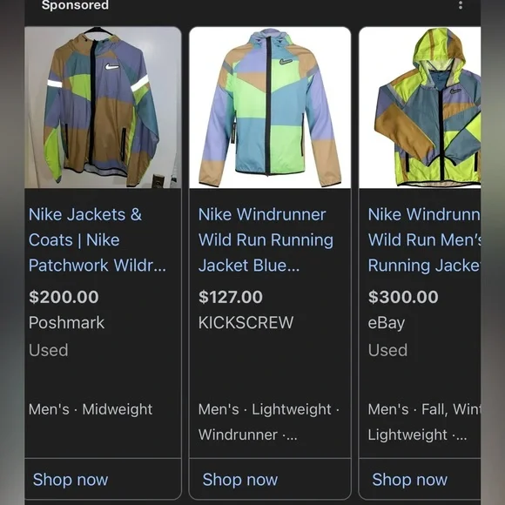The width and height of the screenshot is (505, 505).
Task: Click the Sponsored label
Action: [x=75, y=5]
